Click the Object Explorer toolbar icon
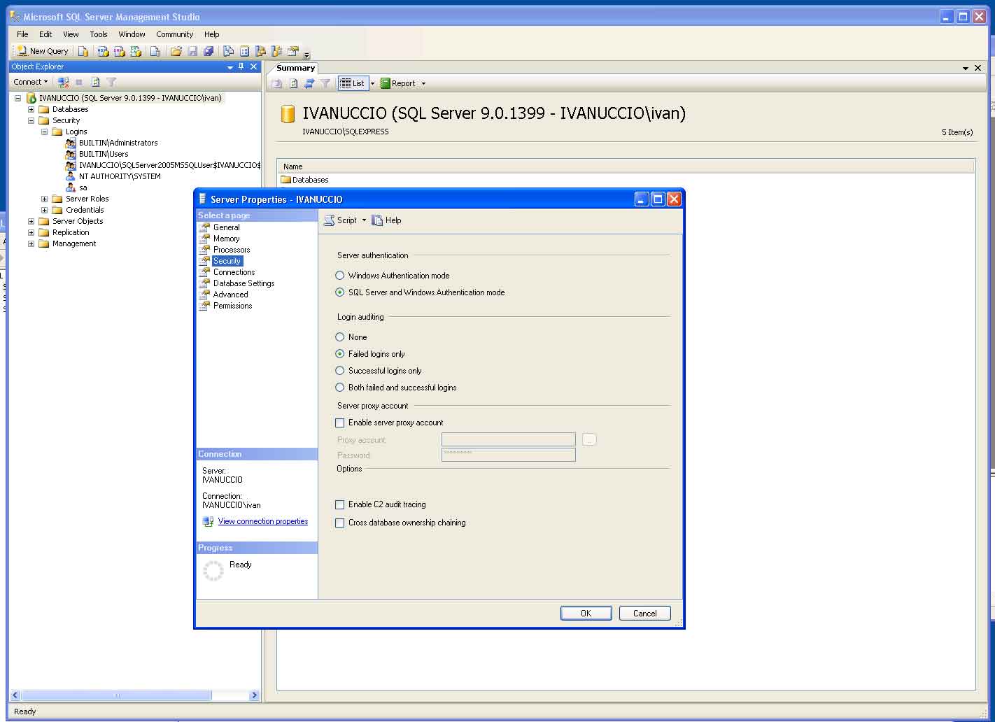The height and width of the screenshot is (722, 995). tap(260, 51)
